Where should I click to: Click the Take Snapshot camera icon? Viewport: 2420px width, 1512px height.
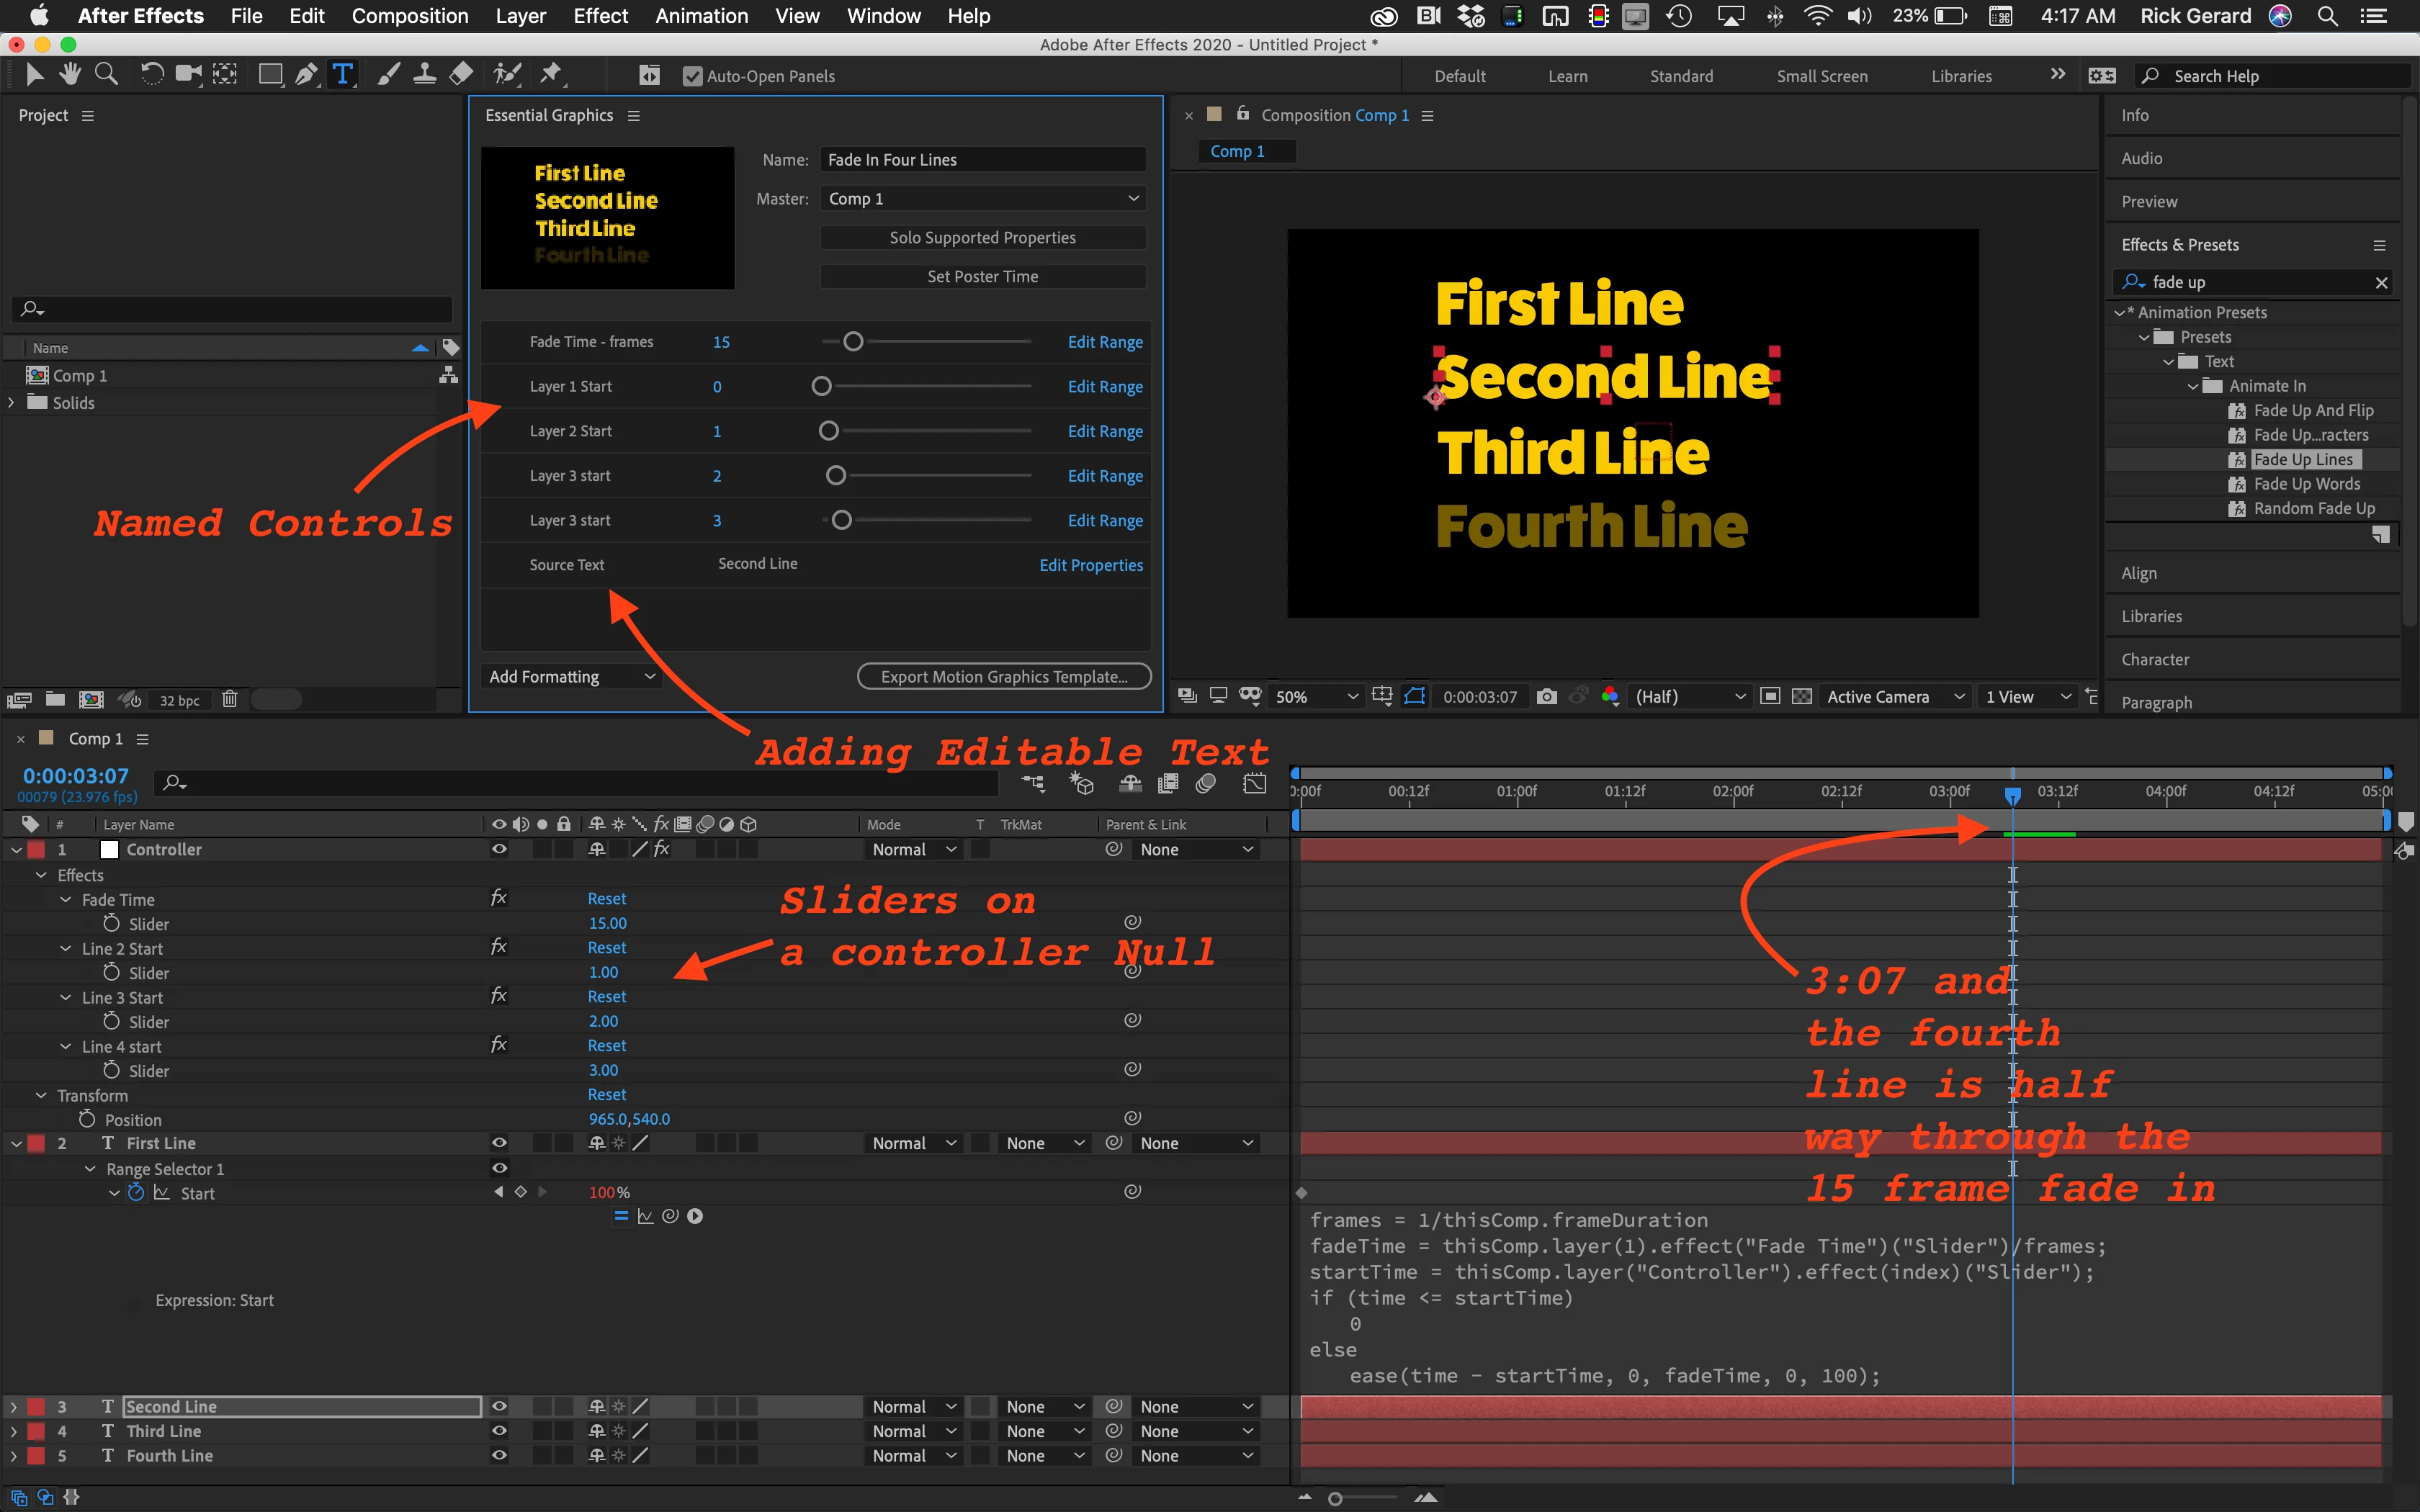point(1546,697)
